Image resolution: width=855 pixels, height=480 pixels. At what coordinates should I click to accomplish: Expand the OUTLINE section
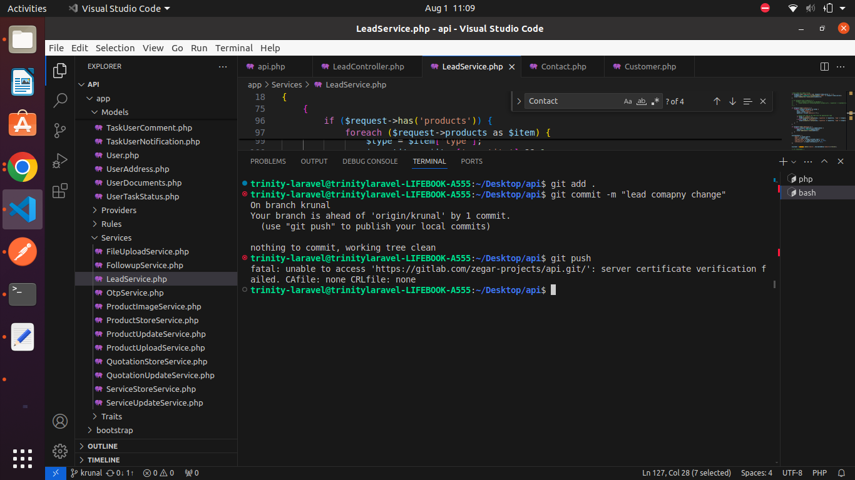(156, 446)
